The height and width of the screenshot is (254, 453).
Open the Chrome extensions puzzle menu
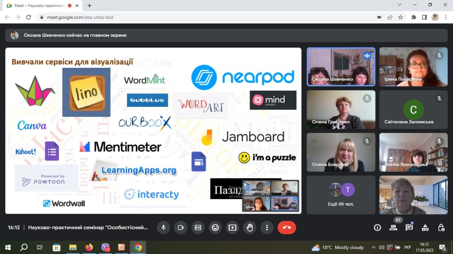tap(414, 17)
